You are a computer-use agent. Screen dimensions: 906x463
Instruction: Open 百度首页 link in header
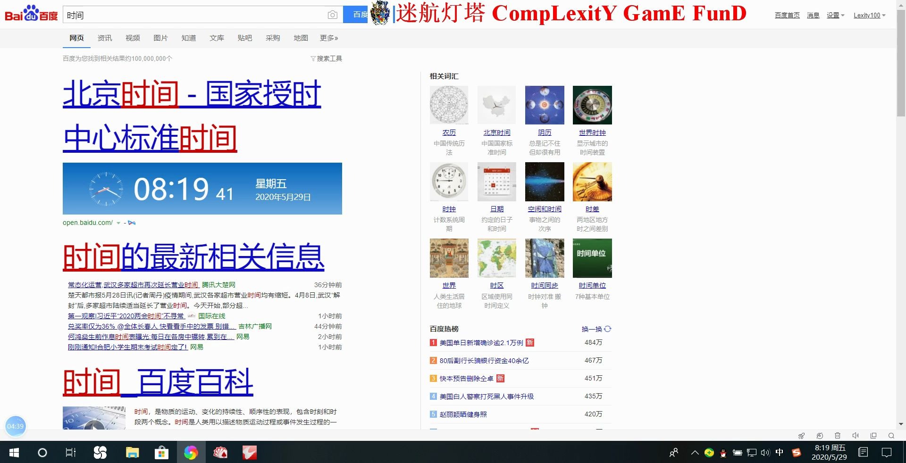pos(787,15)
